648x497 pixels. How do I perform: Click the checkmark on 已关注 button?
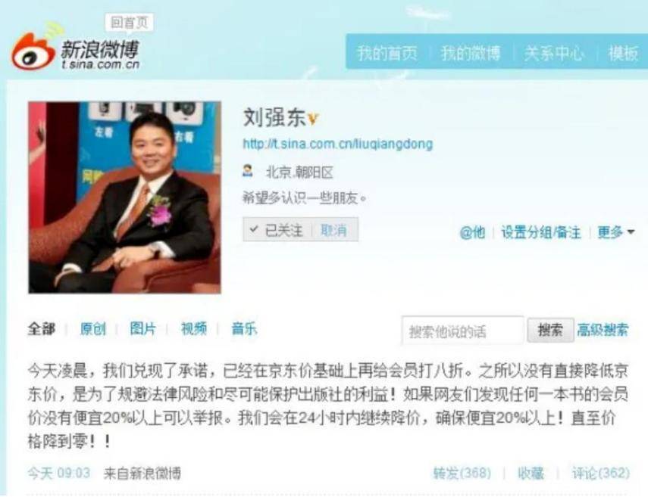(255, 229)
